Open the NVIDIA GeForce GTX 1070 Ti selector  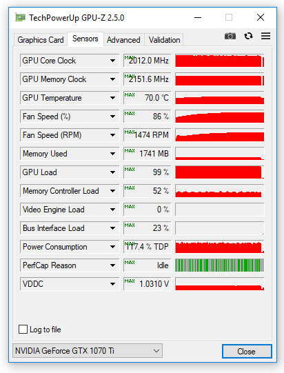click(88, 351)
